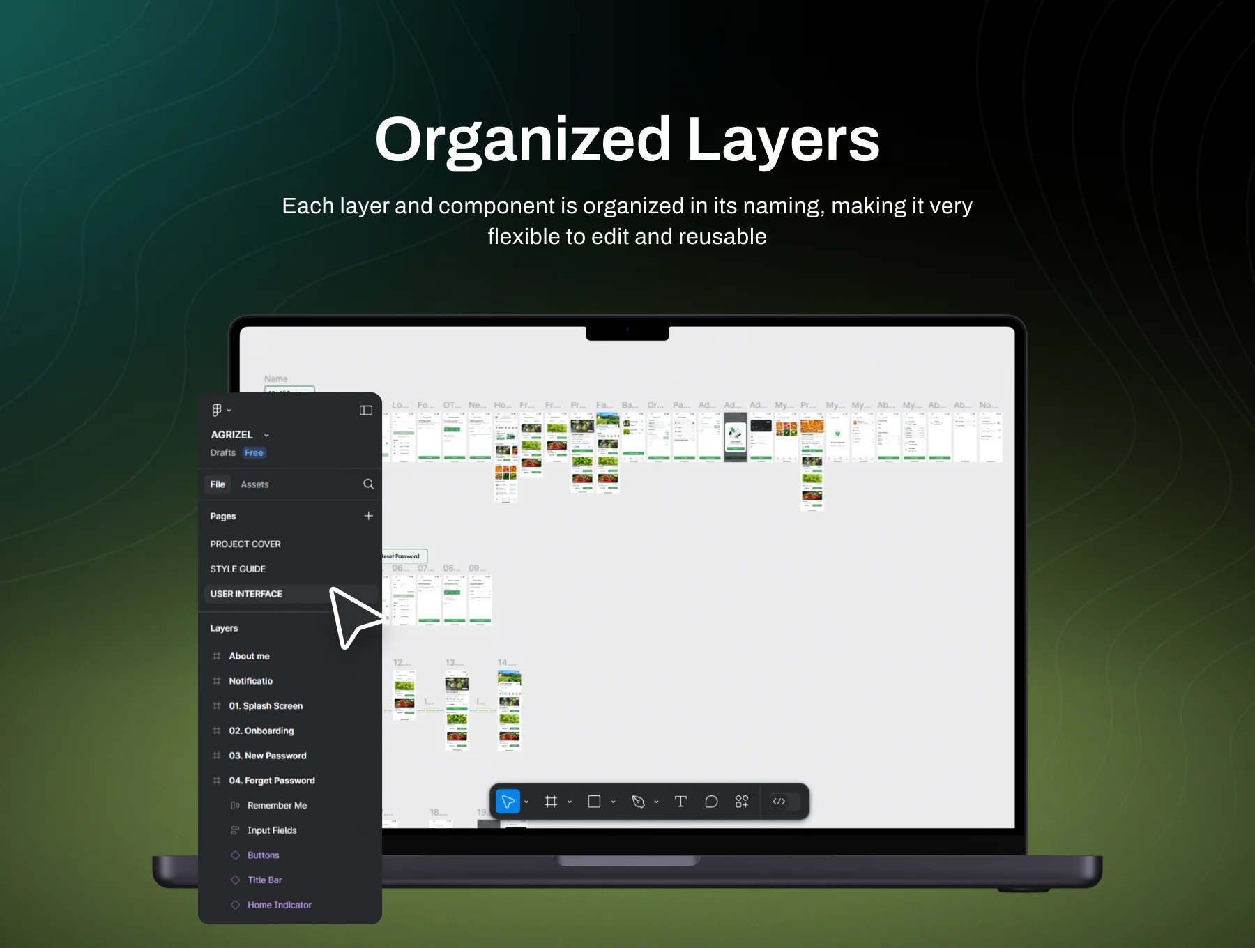
Task: Toggle the sidebar collapse panel icon
Action: 366,410
